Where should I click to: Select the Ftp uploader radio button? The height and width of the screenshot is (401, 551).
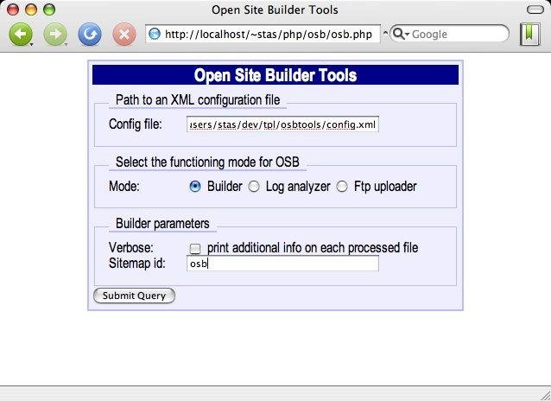(x=342, y=187)
